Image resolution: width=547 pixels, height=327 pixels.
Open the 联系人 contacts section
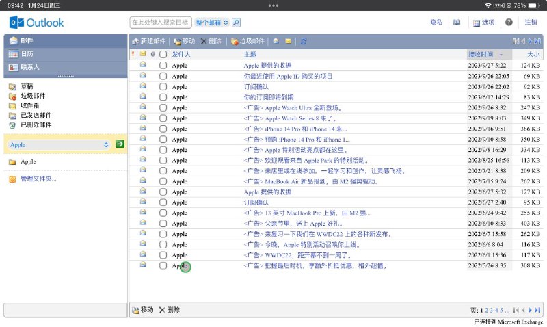(65, 67)
